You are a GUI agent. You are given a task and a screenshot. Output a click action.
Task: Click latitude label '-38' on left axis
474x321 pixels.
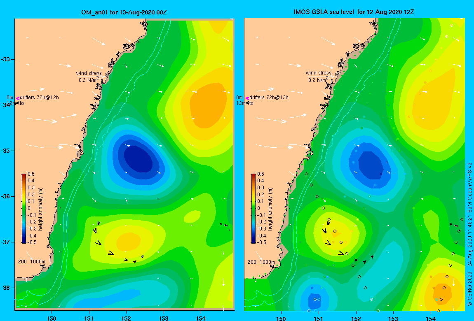[6, 288]
